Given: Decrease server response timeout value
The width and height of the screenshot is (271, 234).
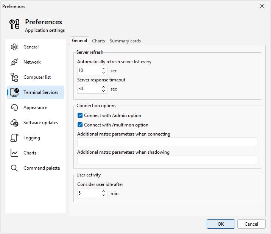Looking at the screenshot, I should (104, 90).
